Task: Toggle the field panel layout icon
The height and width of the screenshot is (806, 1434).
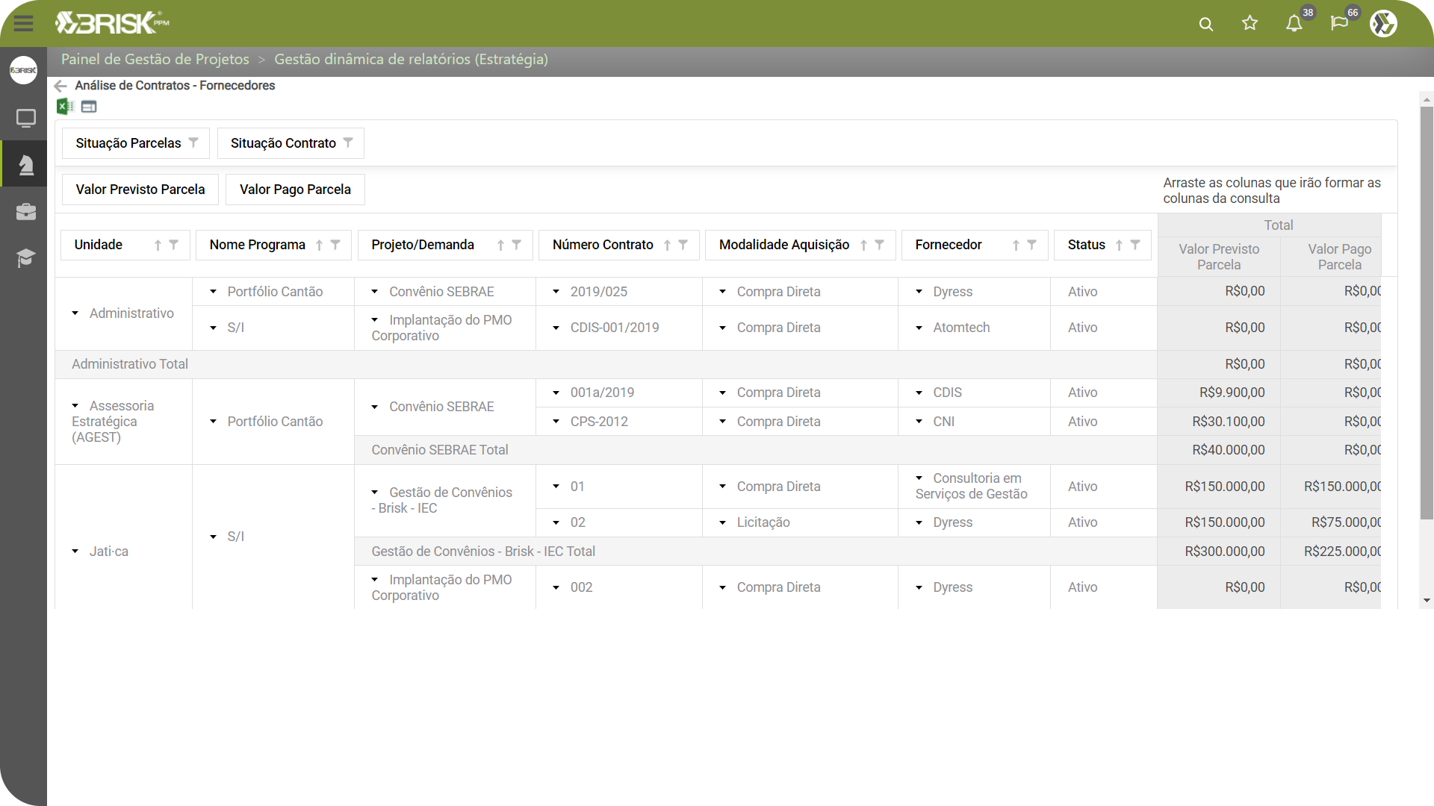Action: coord(89,107)
